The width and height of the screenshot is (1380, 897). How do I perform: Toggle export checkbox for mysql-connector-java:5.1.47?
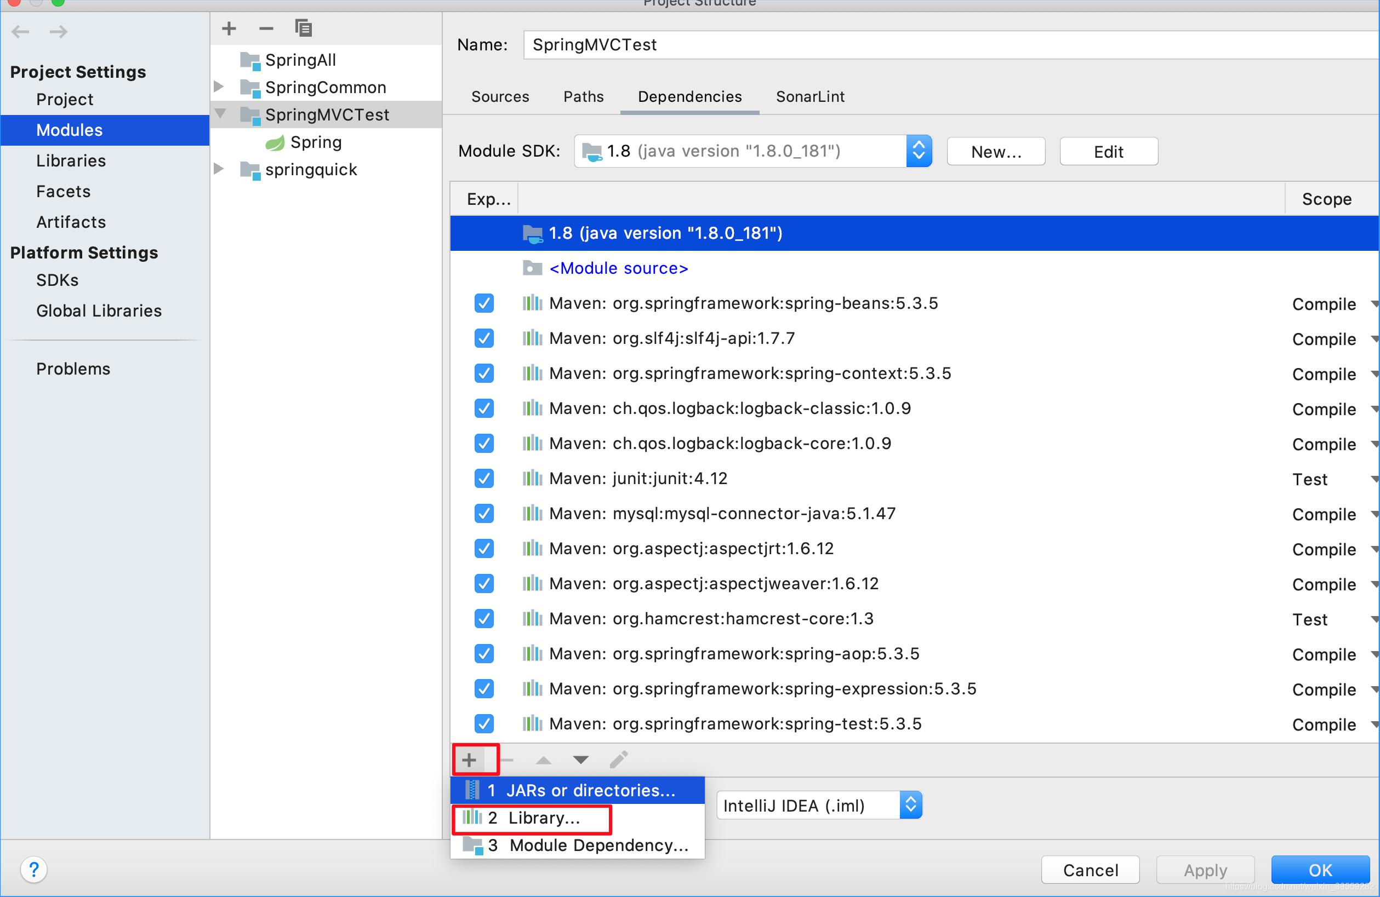[x=483, y=514]
